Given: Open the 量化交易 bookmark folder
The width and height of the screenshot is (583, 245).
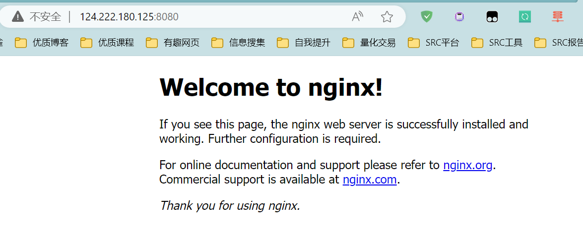Looking at the screenshot, I should tap(369, 43).
